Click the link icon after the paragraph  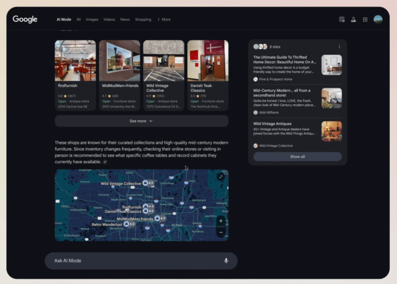(105, 162)
